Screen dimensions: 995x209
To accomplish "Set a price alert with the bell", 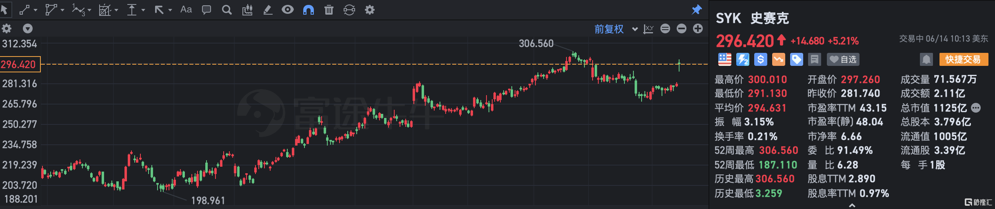I will coord(926,59).
